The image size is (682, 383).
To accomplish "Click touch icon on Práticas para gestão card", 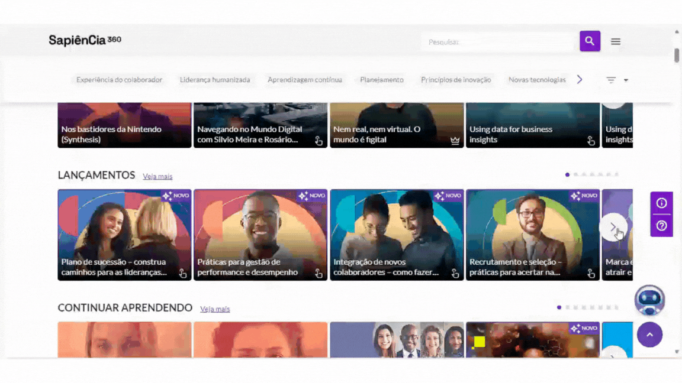I will click(x=319, y=273).
